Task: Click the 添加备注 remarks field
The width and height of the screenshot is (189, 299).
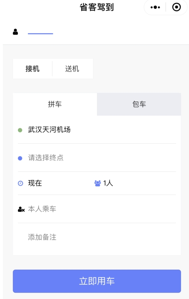Action: pyautogui.click(x=97, y=237)
